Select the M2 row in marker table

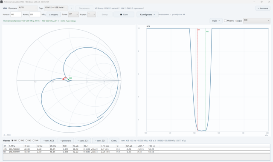point(136,152)
